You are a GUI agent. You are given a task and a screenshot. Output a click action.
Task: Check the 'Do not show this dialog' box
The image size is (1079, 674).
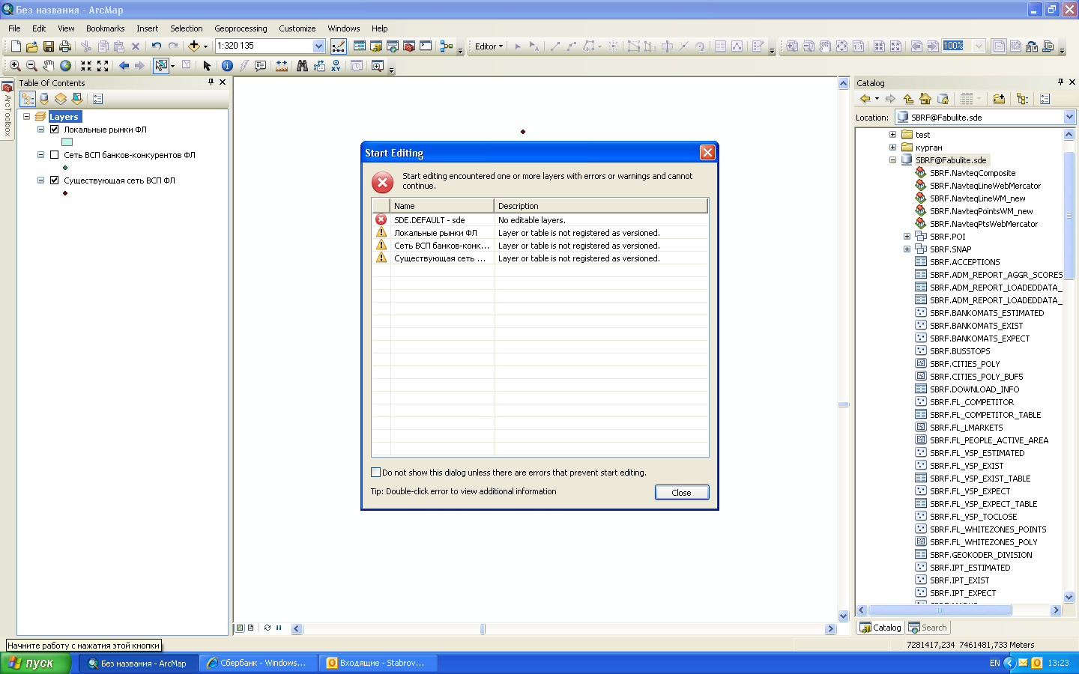[376, 473]
